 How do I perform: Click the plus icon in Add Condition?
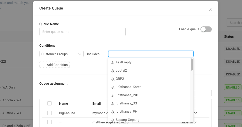[43, 65]
